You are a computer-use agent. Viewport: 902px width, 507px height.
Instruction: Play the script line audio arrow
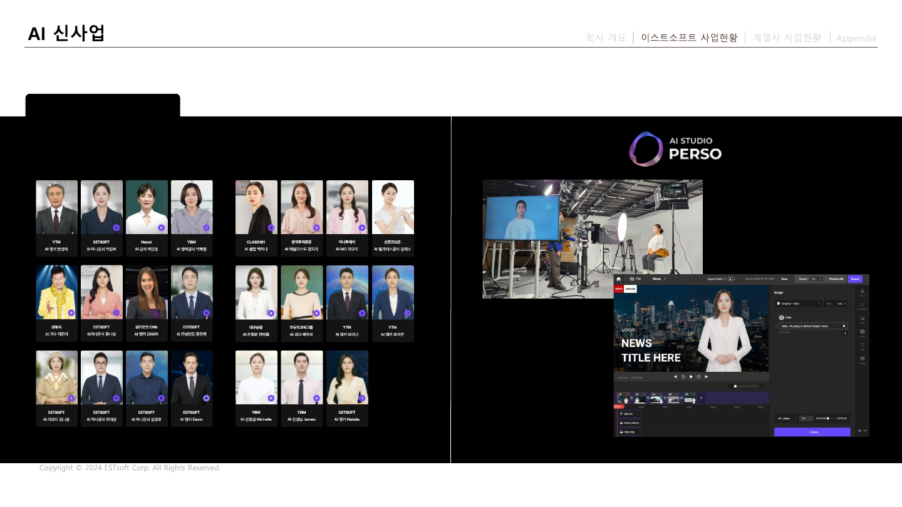click(x=844, y=326)
